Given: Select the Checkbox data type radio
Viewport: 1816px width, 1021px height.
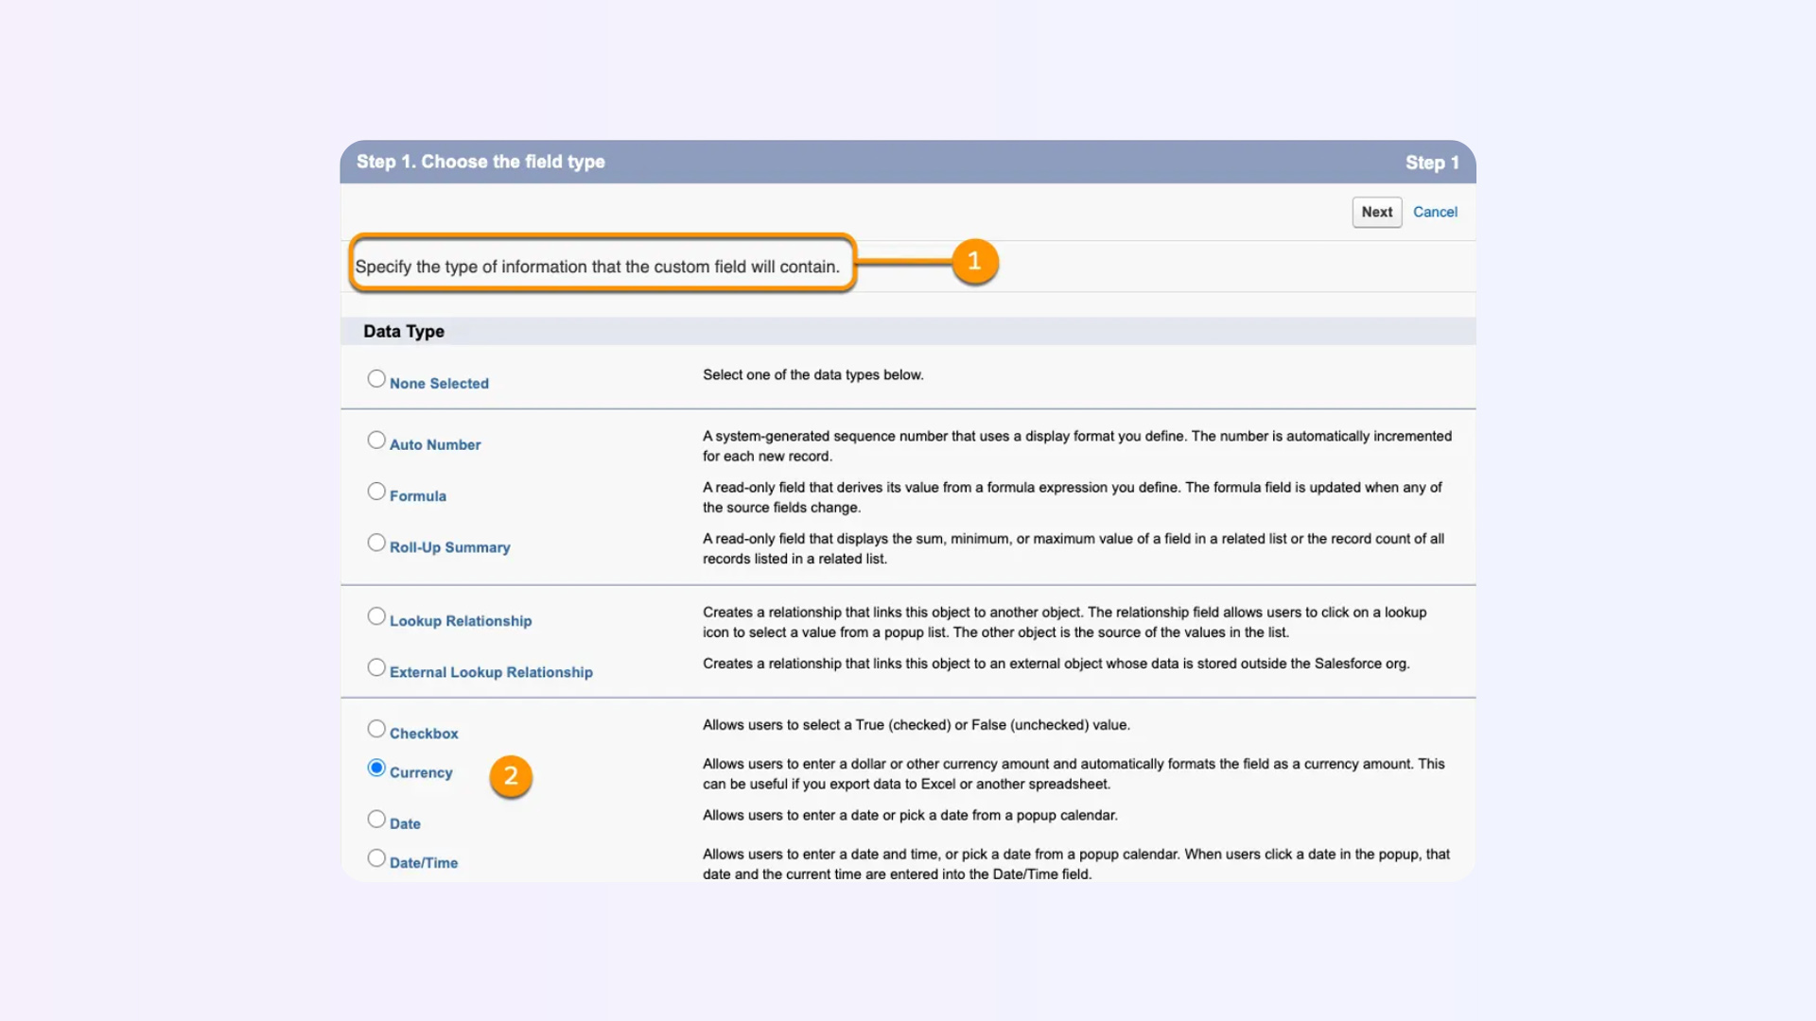Looking at the screenshot, I should (376, 728).
